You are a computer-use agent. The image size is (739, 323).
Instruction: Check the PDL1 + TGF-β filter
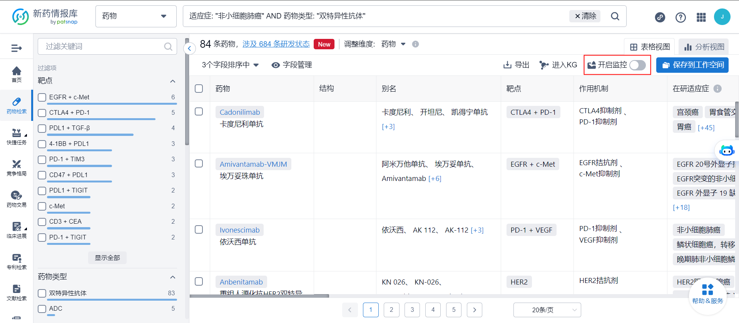tap(42, 128)
